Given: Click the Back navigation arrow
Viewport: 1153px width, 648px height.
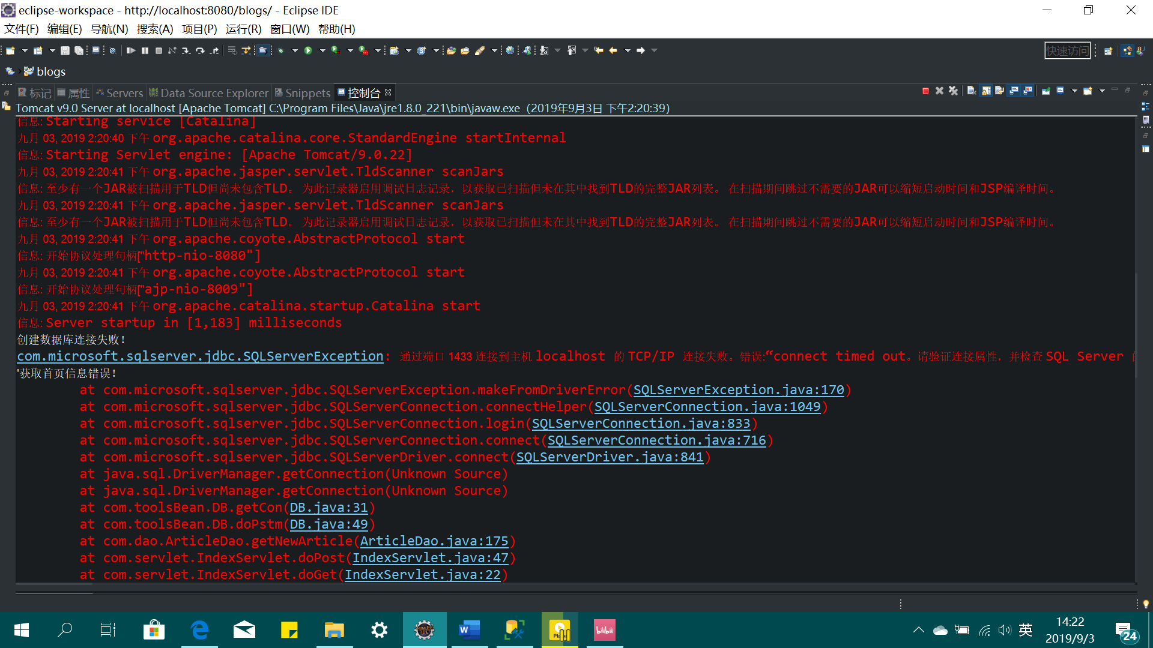Looking at the screenshot, I should [613, 50].
